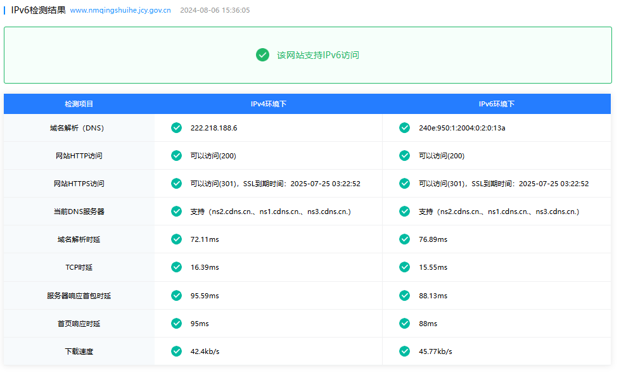Select the TCP时延 row label

pyautogui.click(x=79, y=268)
